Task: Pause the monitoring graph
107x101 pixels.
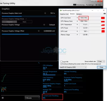Action: pos(3,98)
